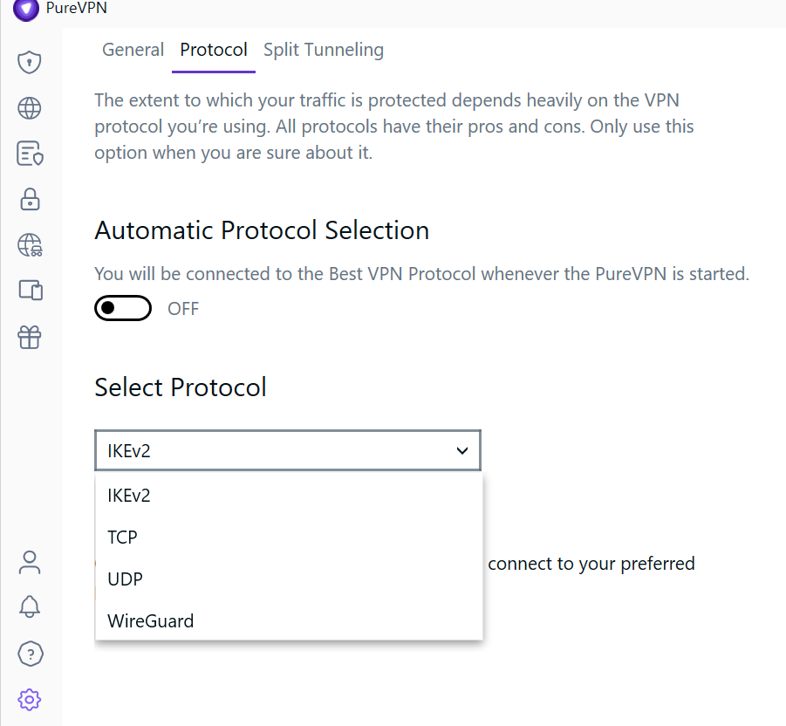Screen dimensions: 786x726
Task: Open the devices sidebar icon
Action: tap(31, 291)
